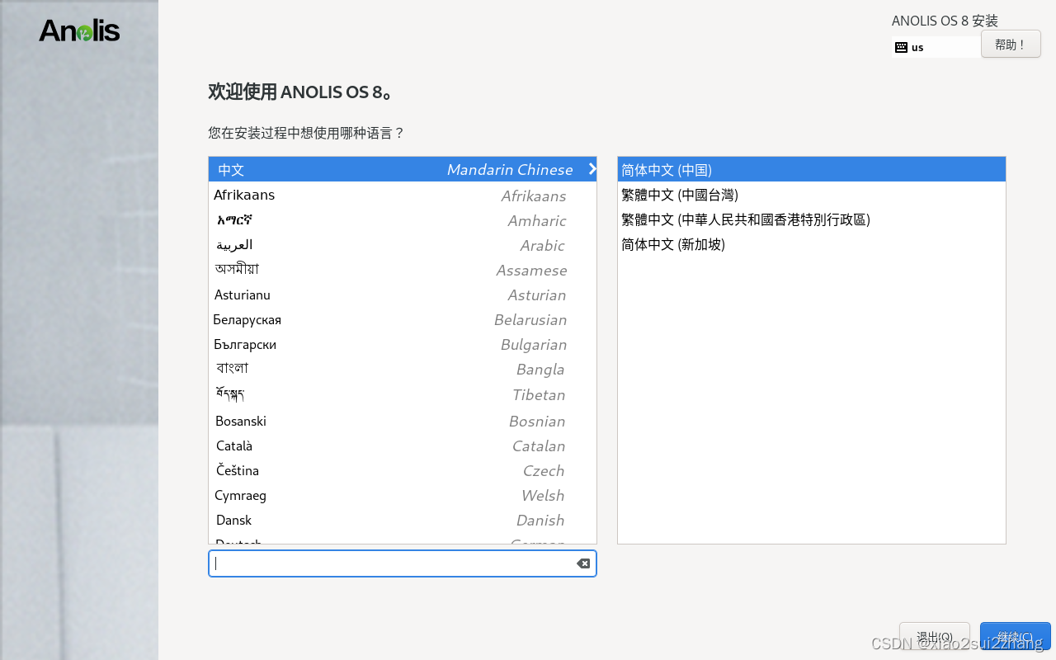Select Беларуская (Belarusian) language
Viewport: 1056px width, 660px height.
pos(247,319)
